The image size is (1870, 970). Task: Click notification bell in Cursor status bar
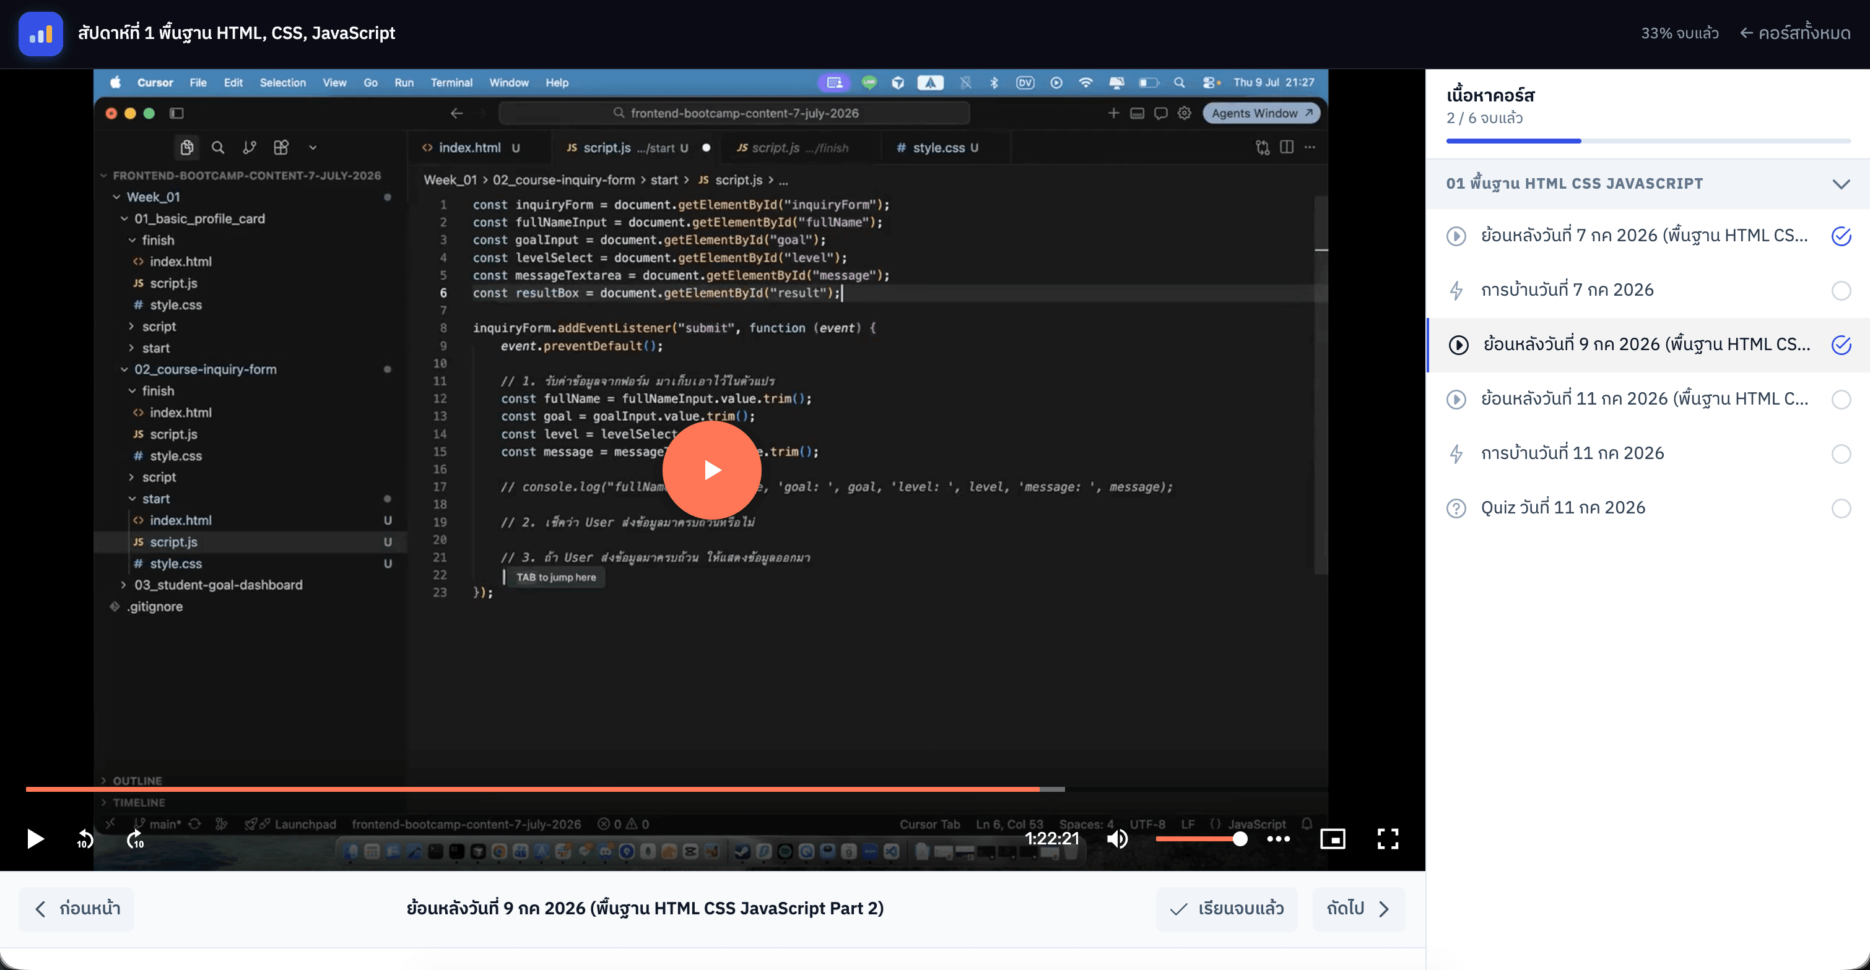pyautogui.click(x=1307, y=823)
